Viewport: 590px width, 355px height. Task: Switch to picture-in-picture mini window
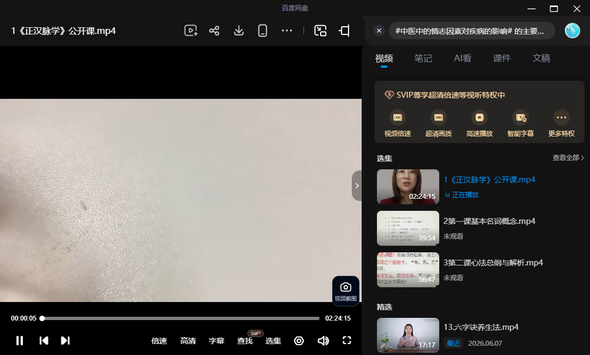coord(320,31)
